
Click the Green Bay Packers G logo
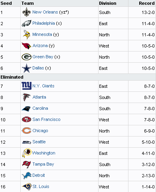point(26,57)
